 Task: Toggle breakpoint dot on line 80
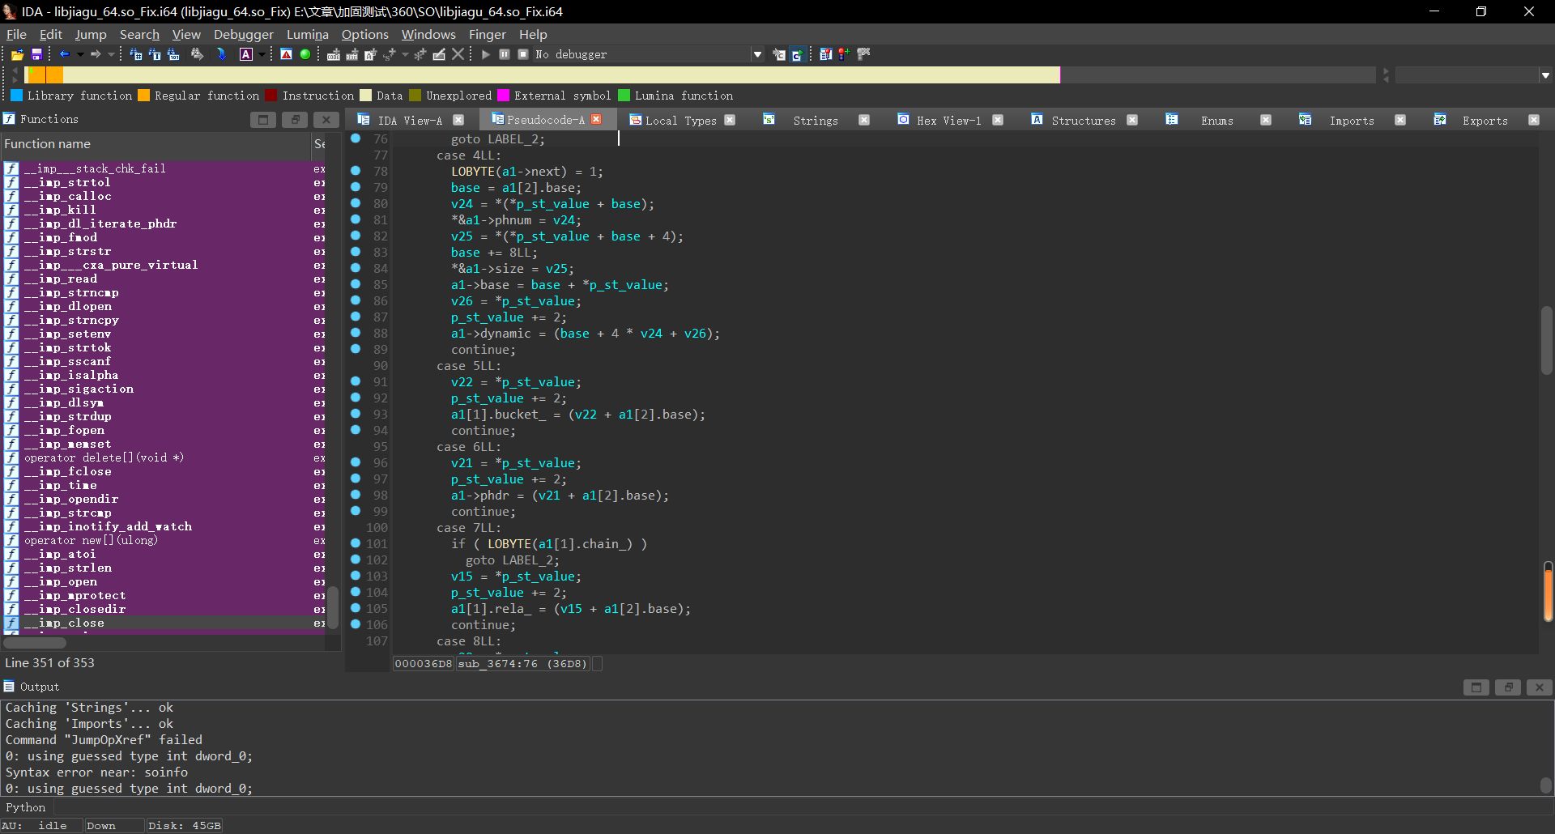[356, 203]
